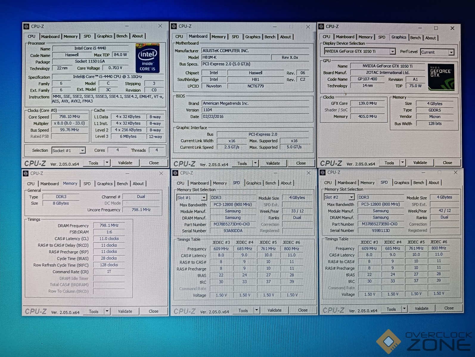Click CPU-Z title icon in Memory timings window
This screenshot has height=357, width=475.
[25, 173]
